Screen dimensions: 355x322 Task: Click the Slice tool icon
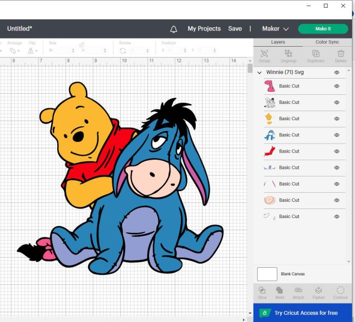262,290
